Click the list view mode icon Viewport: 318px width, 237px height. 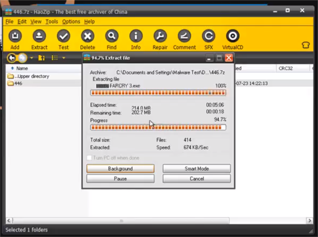coord(55,58)
